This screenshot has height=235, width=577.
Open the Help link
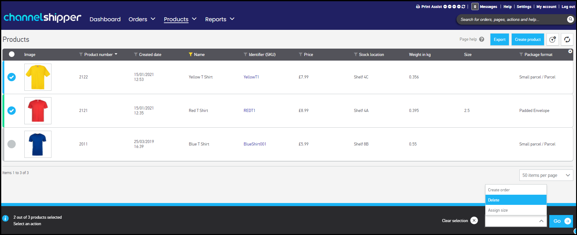507,6
